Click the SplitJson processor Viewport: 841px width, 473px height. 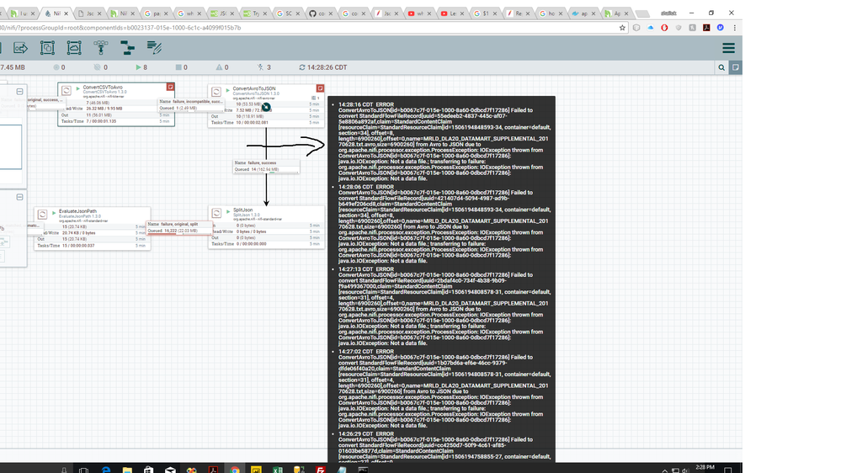(266, 226)
